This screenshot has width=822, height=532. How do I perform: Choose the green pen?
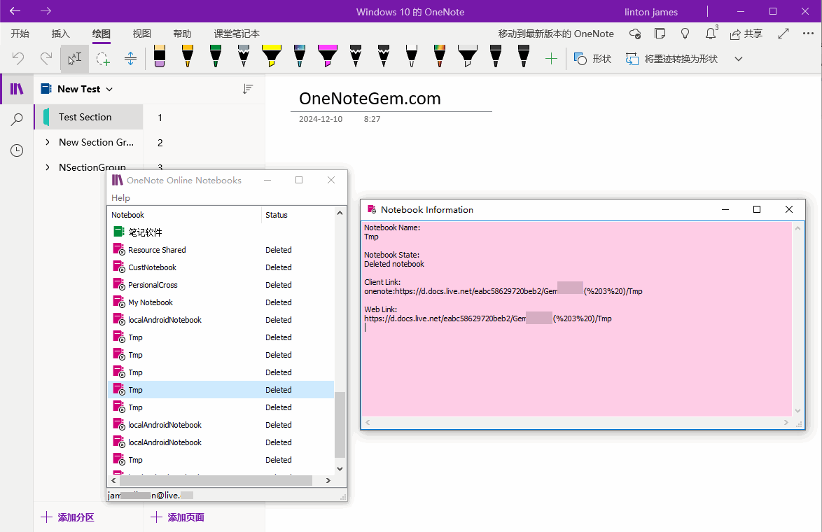click(216, 56)
